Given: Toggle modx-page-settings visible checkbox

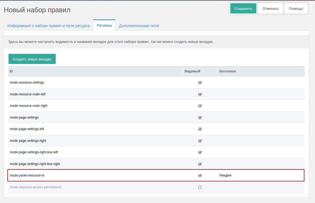Looking at the screenshot, I should pyautogui.click(x=200, y=117).
